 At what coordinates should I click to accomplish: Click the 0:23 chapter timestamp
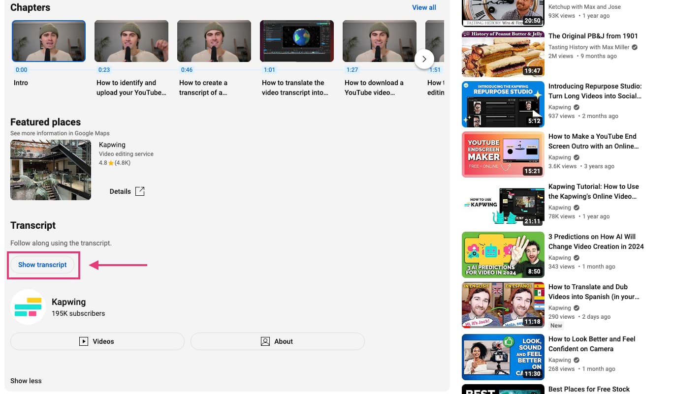pyautogui.click(x=104, y=70)
